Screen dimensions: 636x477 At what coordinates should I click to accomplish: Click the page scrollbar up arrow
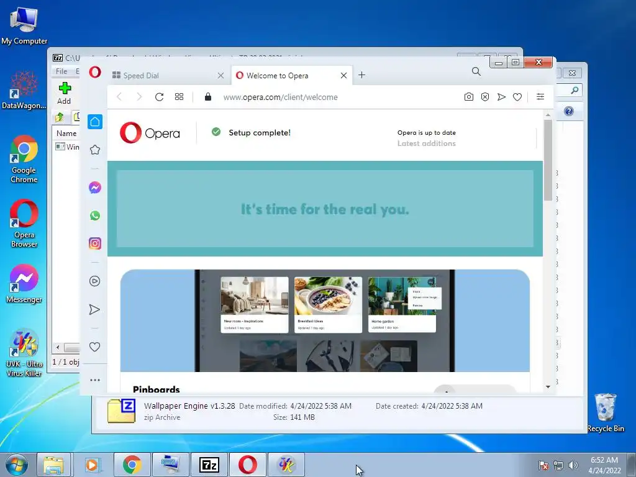(548, 115)
